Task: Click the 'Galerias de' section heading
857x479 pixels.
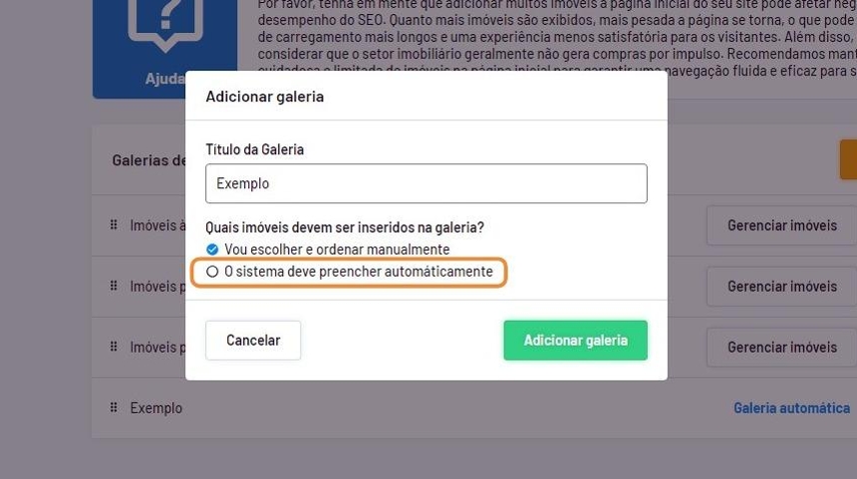Action: coord(148,159)
